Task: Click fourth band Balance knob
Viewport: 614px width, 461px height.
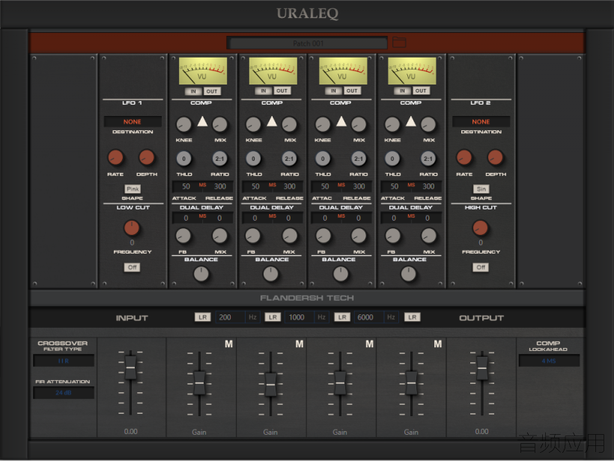Action: 408,274
